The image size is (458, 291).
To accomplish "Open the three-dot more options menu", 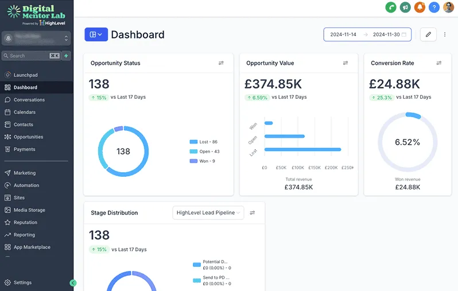I will [445, 34].
